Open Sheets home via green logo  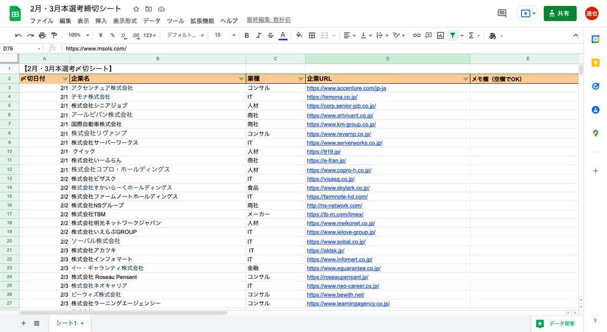pyautogui.click(x=16, y=14)
